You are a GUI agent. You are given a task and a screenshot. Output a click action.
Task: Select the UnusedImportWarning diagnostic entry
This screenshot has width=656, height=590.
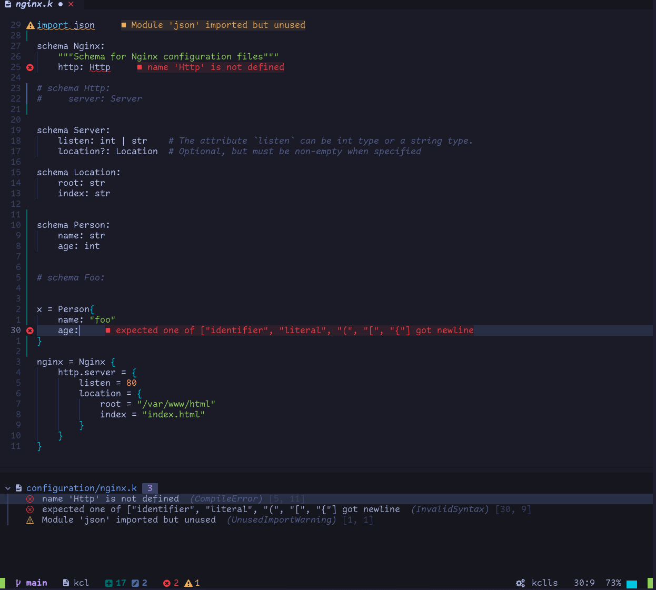point(326,520)
